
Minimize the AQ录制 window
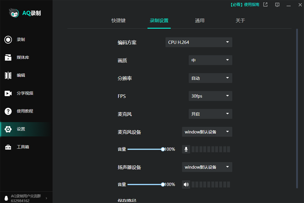pyautogui.click(x=288, y=5)
